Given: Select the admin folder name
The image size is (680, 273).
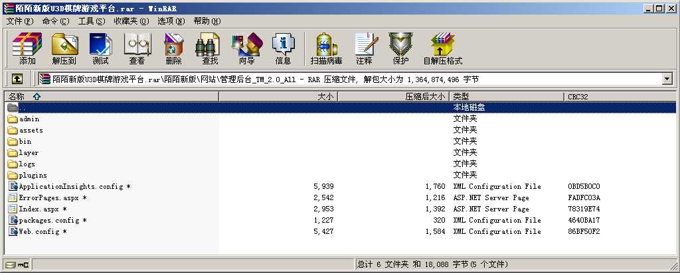Looking at the screenshot, I should click(x=29, y=119).
